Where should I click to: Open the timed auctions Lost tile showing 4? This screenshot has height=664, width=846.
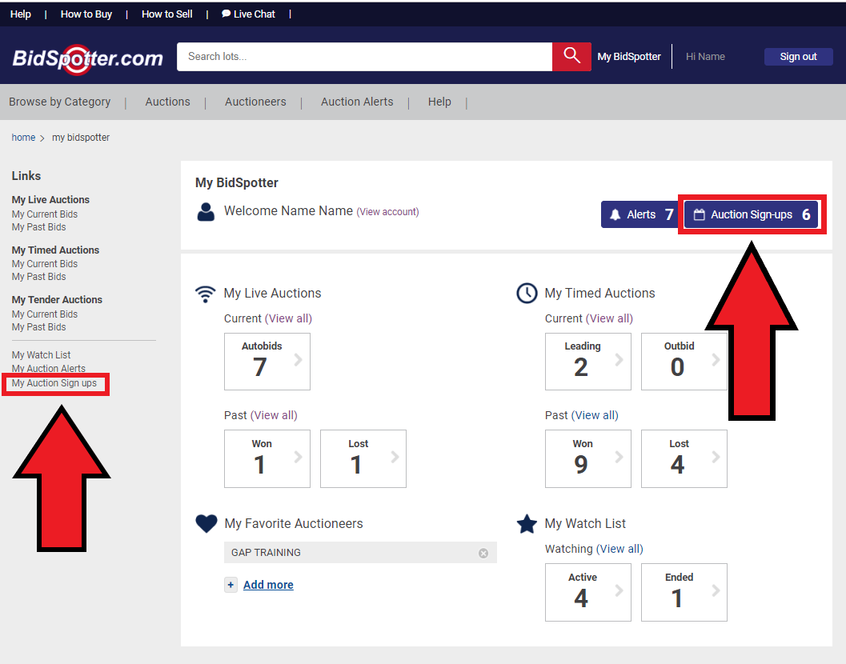(x=684, y=458)
